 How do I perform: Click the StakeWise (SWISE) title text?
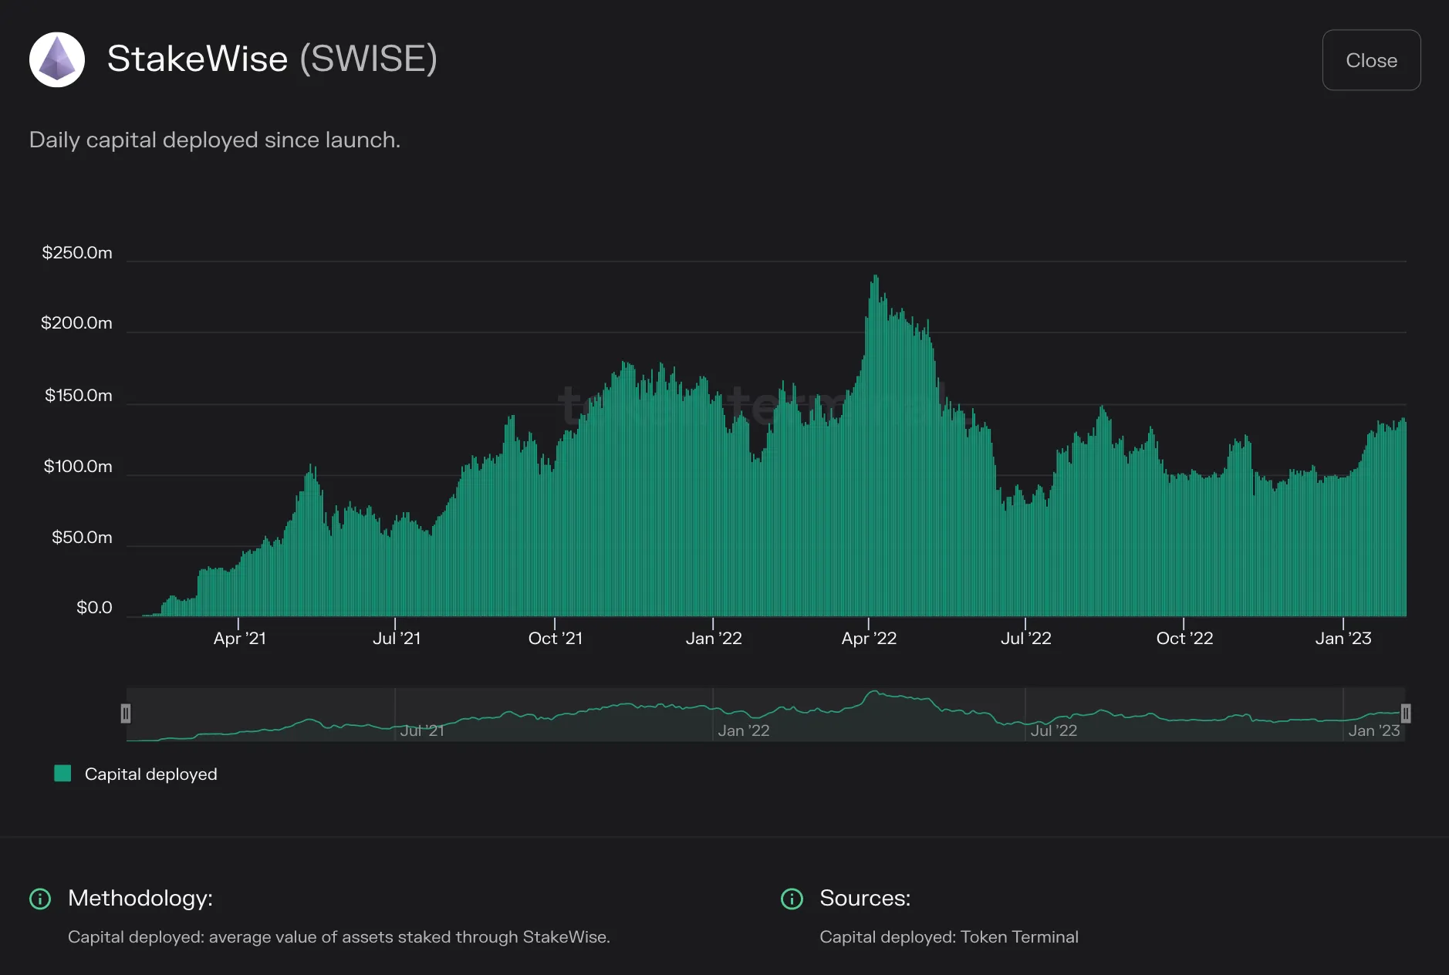(272, 59)
